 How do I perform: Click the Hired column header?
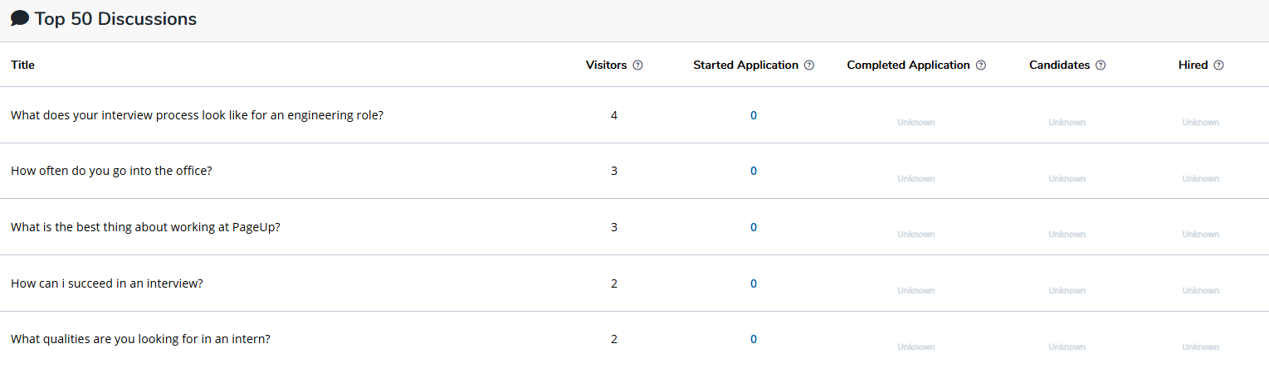1193,65
